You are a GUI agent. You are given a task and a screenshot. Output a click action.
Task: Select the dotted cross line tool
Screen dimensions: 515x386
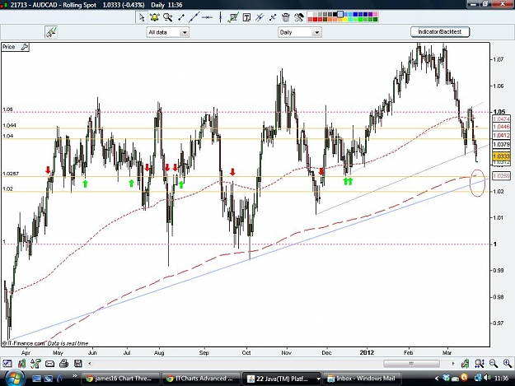(x=273, y=17)
